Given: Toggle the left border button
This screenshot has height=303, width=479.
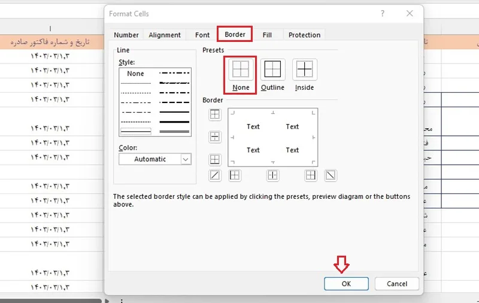Looking at the screenshot, I should (235, 175).
